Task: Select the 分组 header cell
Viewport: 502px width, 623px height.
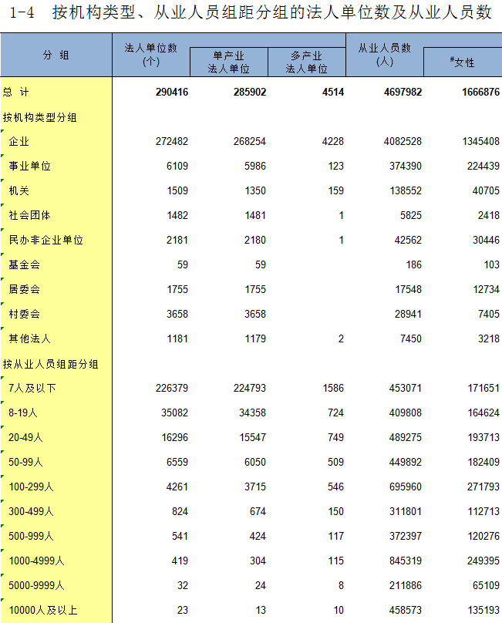Action: click(56, 55)
